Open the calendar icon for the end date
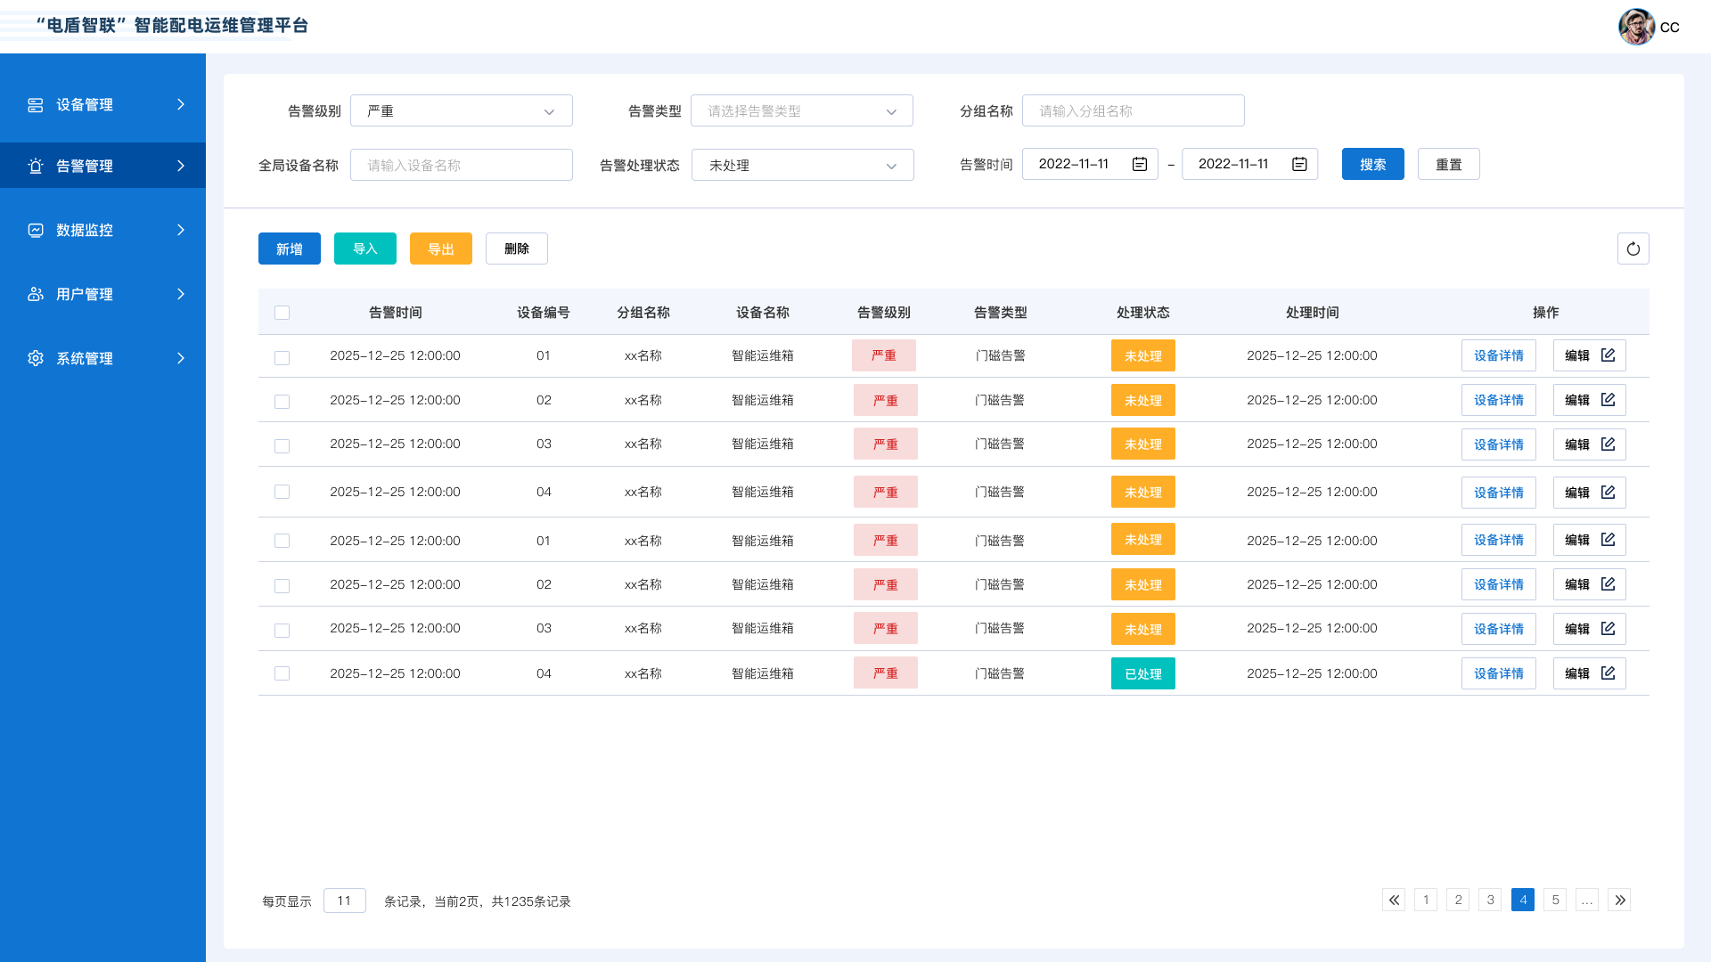 1298,163
